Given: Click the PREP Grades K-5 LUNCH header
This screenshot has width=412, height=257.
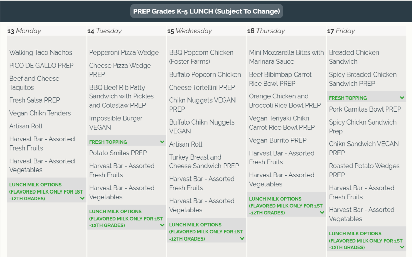Looking at the screenshot, I should (206, 11).
